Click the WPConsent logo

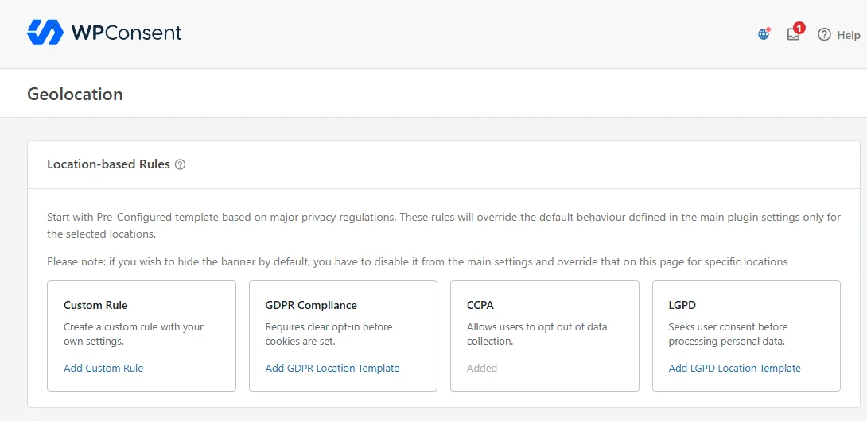(x=104, y=33)
